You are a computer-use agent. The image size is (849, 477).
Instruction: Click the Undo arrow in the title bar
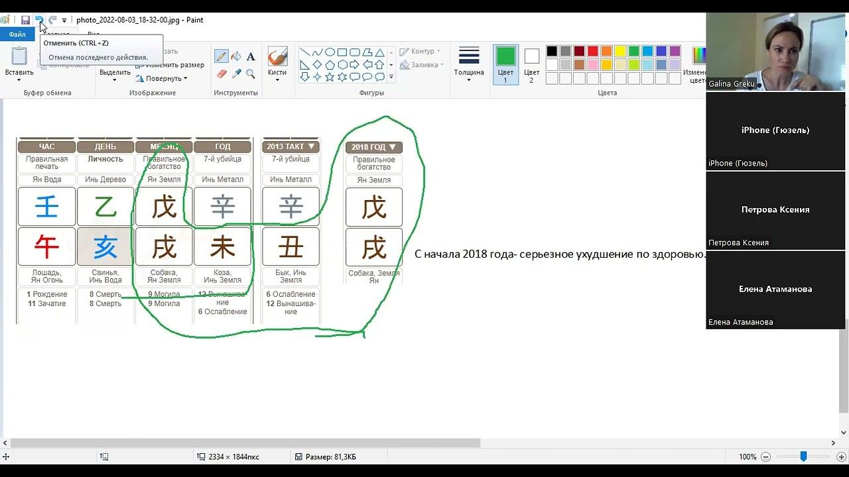(39, 20)
